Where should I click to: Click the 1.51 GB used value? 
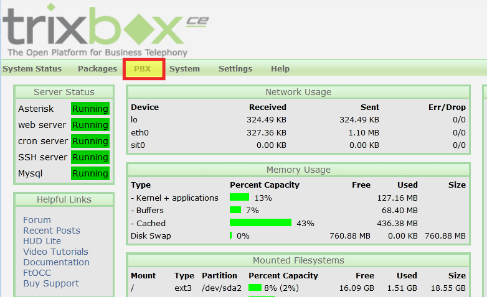pyautogui.click(x=402, y=288)
